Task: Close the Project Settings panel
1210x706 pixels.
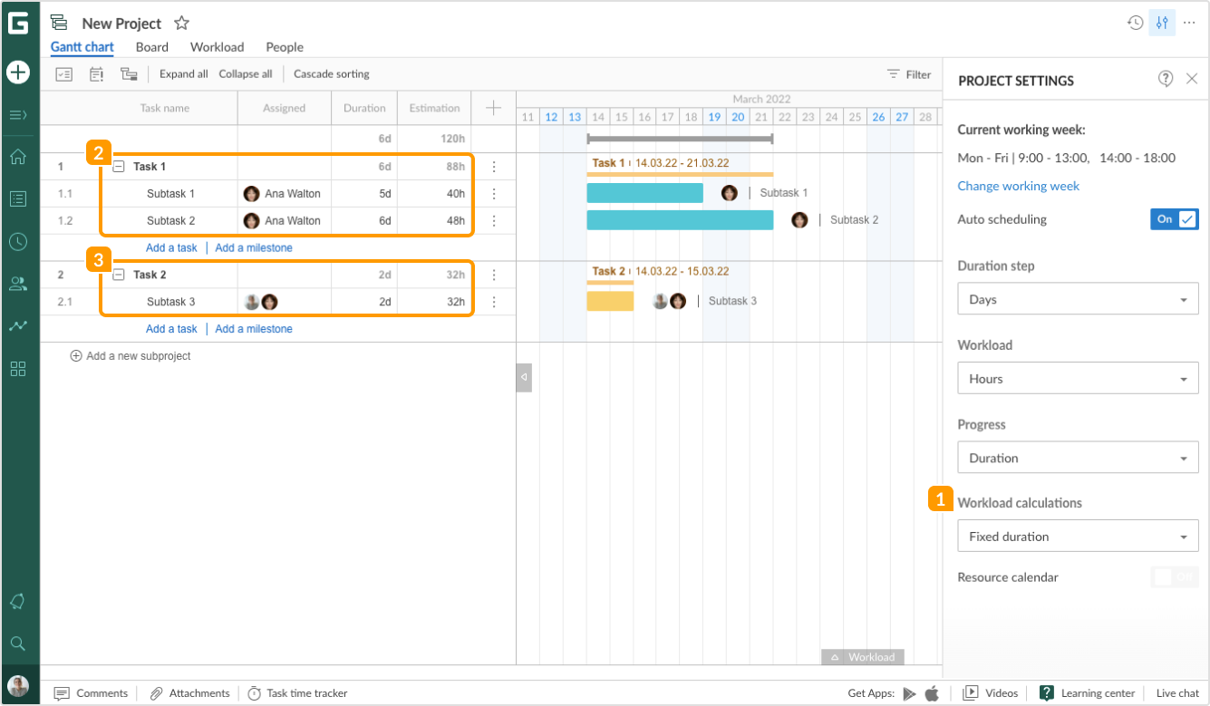Action: [x=1192, y=79]
